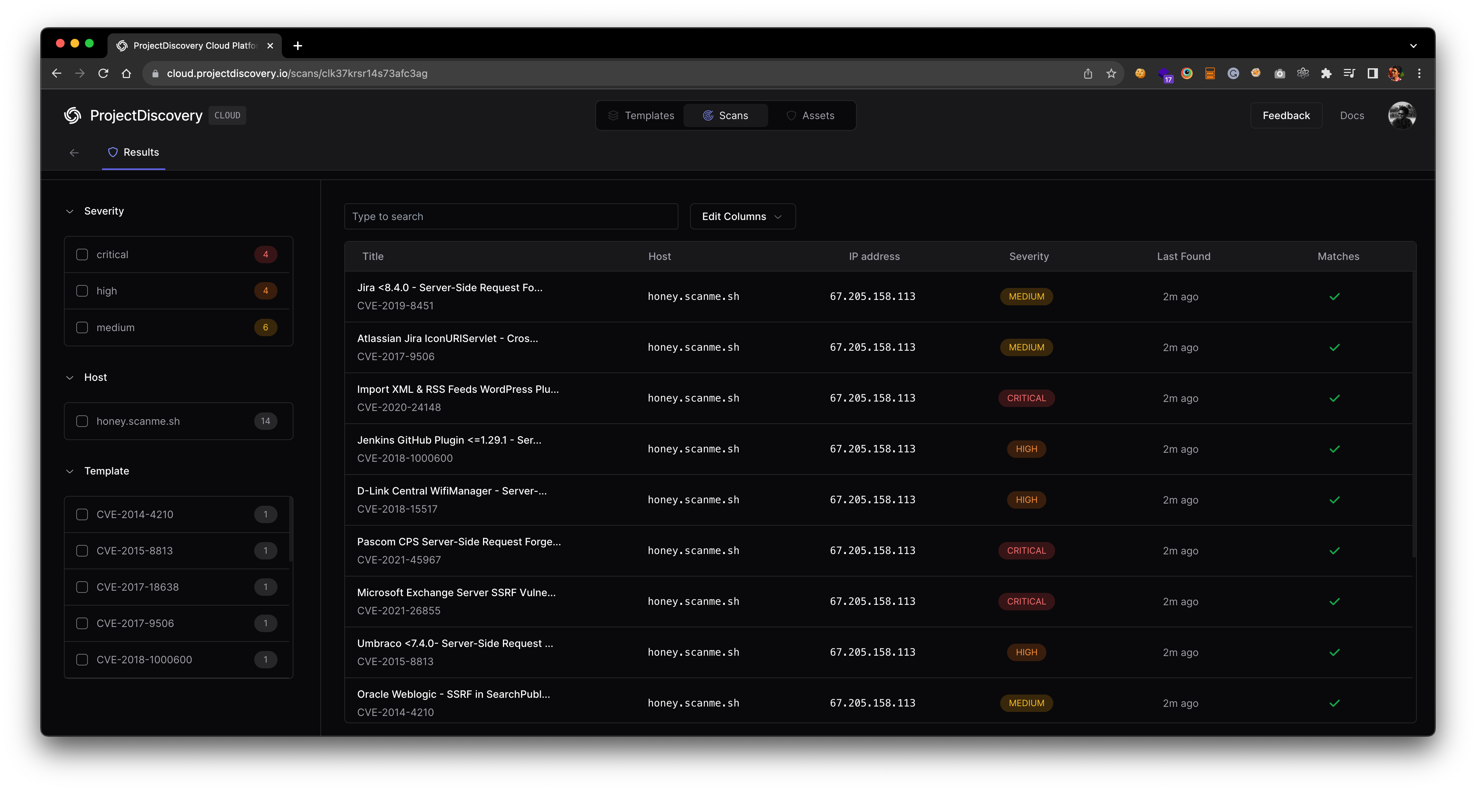The width and height of the screenshot is (1476, 790).
Task: Click the back arrow above the Severity filter
Action: 74,152
